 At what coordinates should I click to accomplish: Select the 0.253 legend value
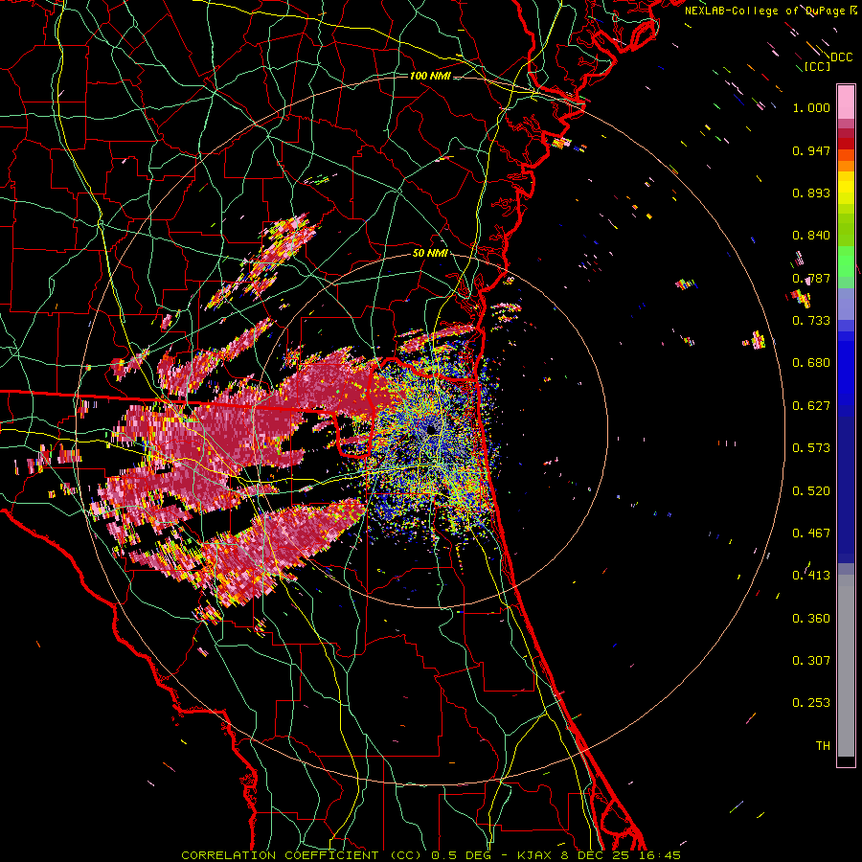point(811,703)
